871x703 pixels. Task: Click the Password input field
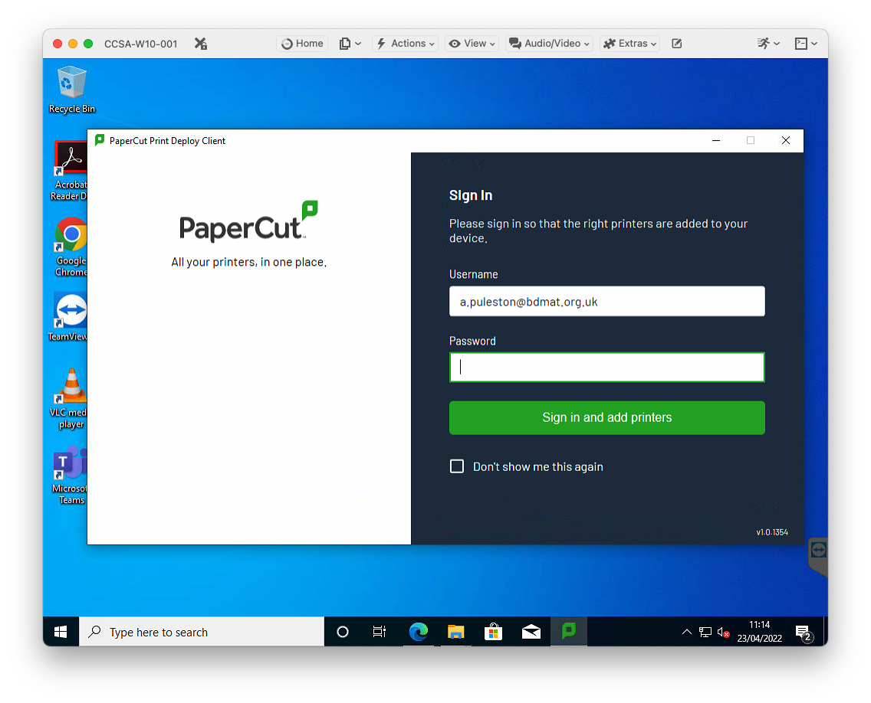[606, 368]
